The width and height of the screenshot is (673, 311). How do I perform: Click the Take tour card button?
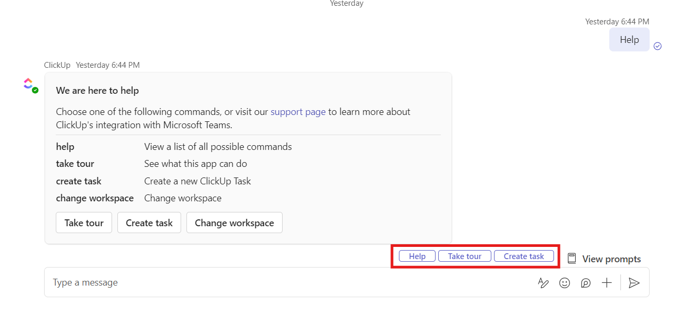(x=84, y=223)
